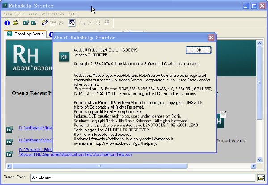Viewport: 268px width, 185px height.
Task: Click the RH document icon above Project Wizard
Action: coord(221,119)
